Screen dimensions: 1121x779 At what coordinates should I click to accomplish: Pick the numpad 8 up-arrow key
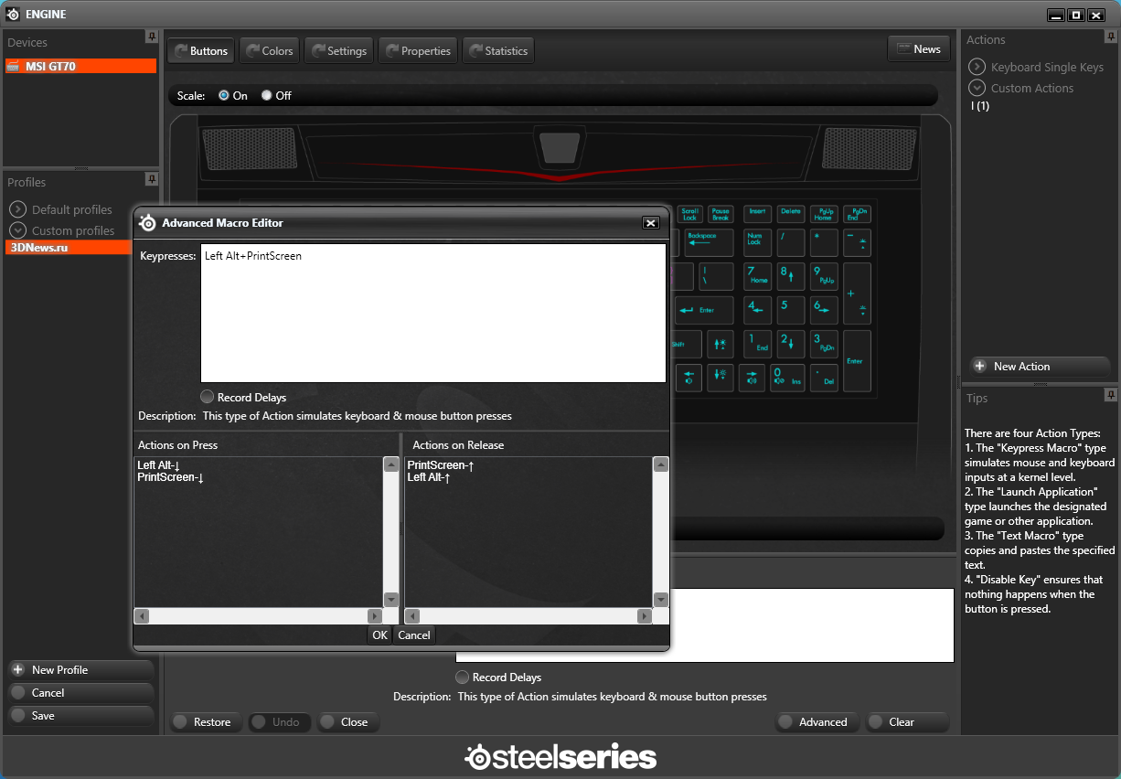point(791,275)
